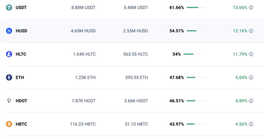Viewport: 264px width, 139px height.
Task: Click the 54% HLTC utilization value
Action: click(x=177, y=54)
